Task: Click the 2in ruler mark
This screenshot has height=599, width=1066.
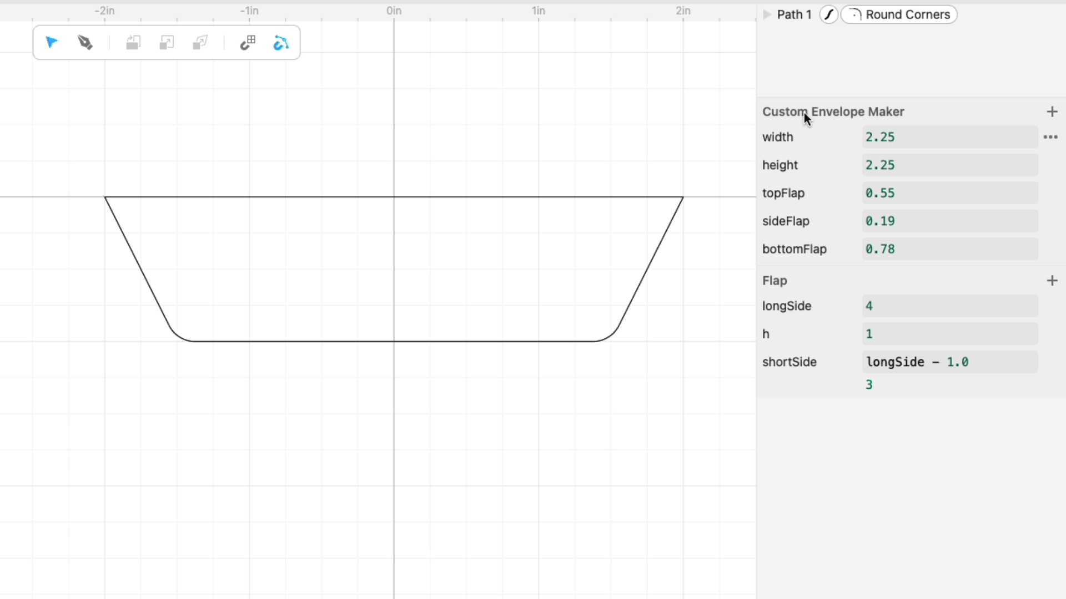Action: point(683,11)
